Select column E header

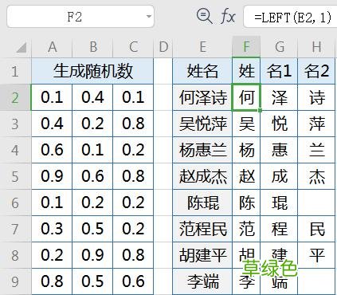[202, 47]
